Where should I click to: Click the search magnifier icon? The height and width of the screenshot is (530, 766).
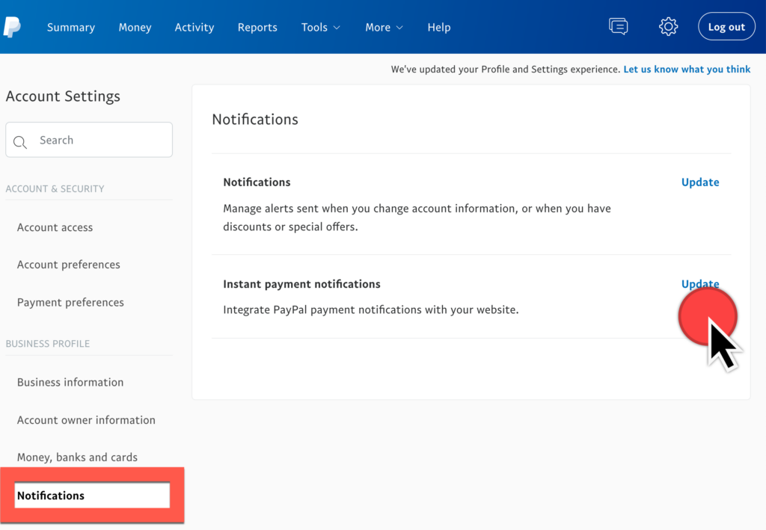coord(20,141)
